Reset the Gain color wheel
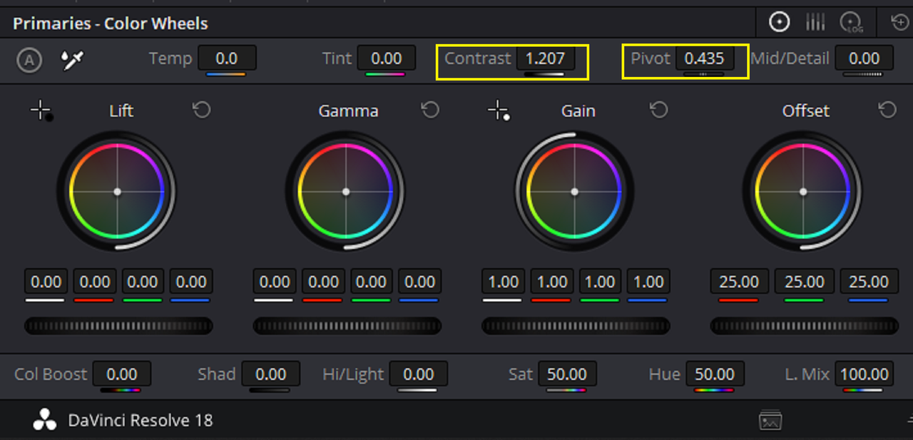This screenshot has width=913, height=440. click(x=658, y=111)
